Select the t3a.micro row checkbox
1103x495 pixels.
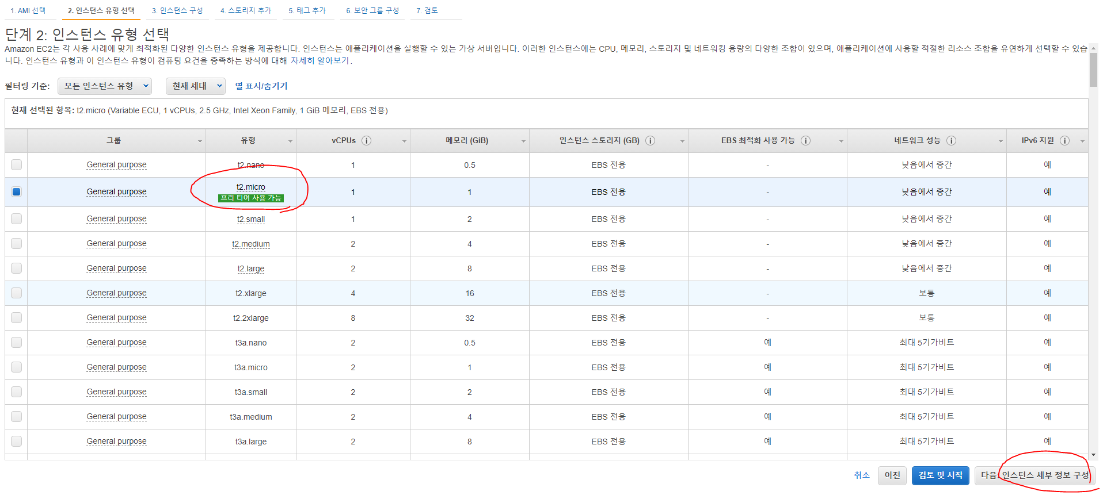pos(16,367)
